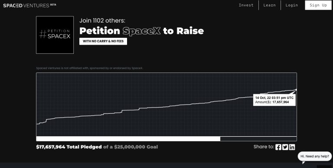This screenshot has height=168, width=333.
Task: Click the Sign Up button
Action: tap(318, 5)
